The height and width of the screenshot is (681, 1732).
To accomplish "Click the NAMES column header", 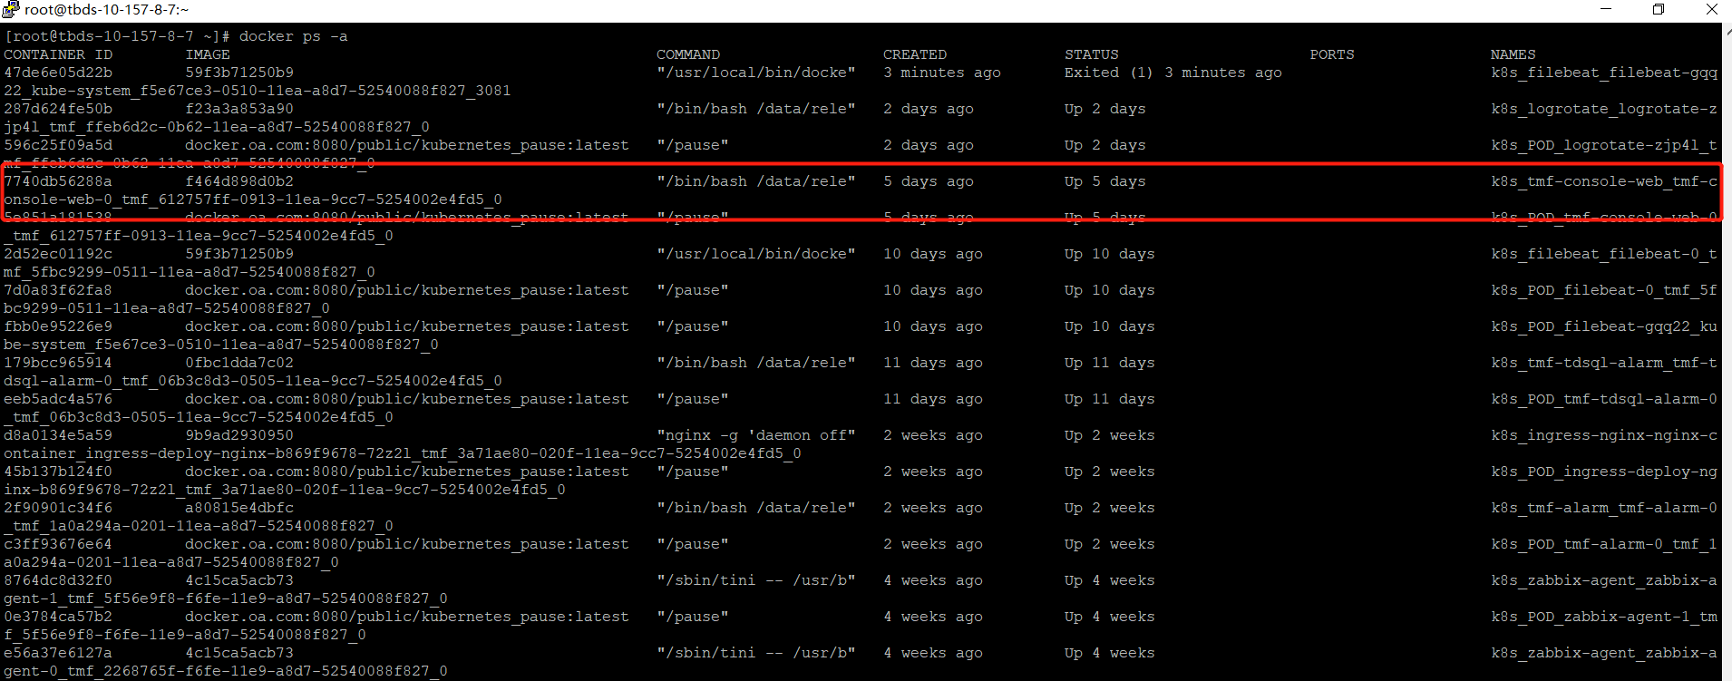I will (1513, 54).
